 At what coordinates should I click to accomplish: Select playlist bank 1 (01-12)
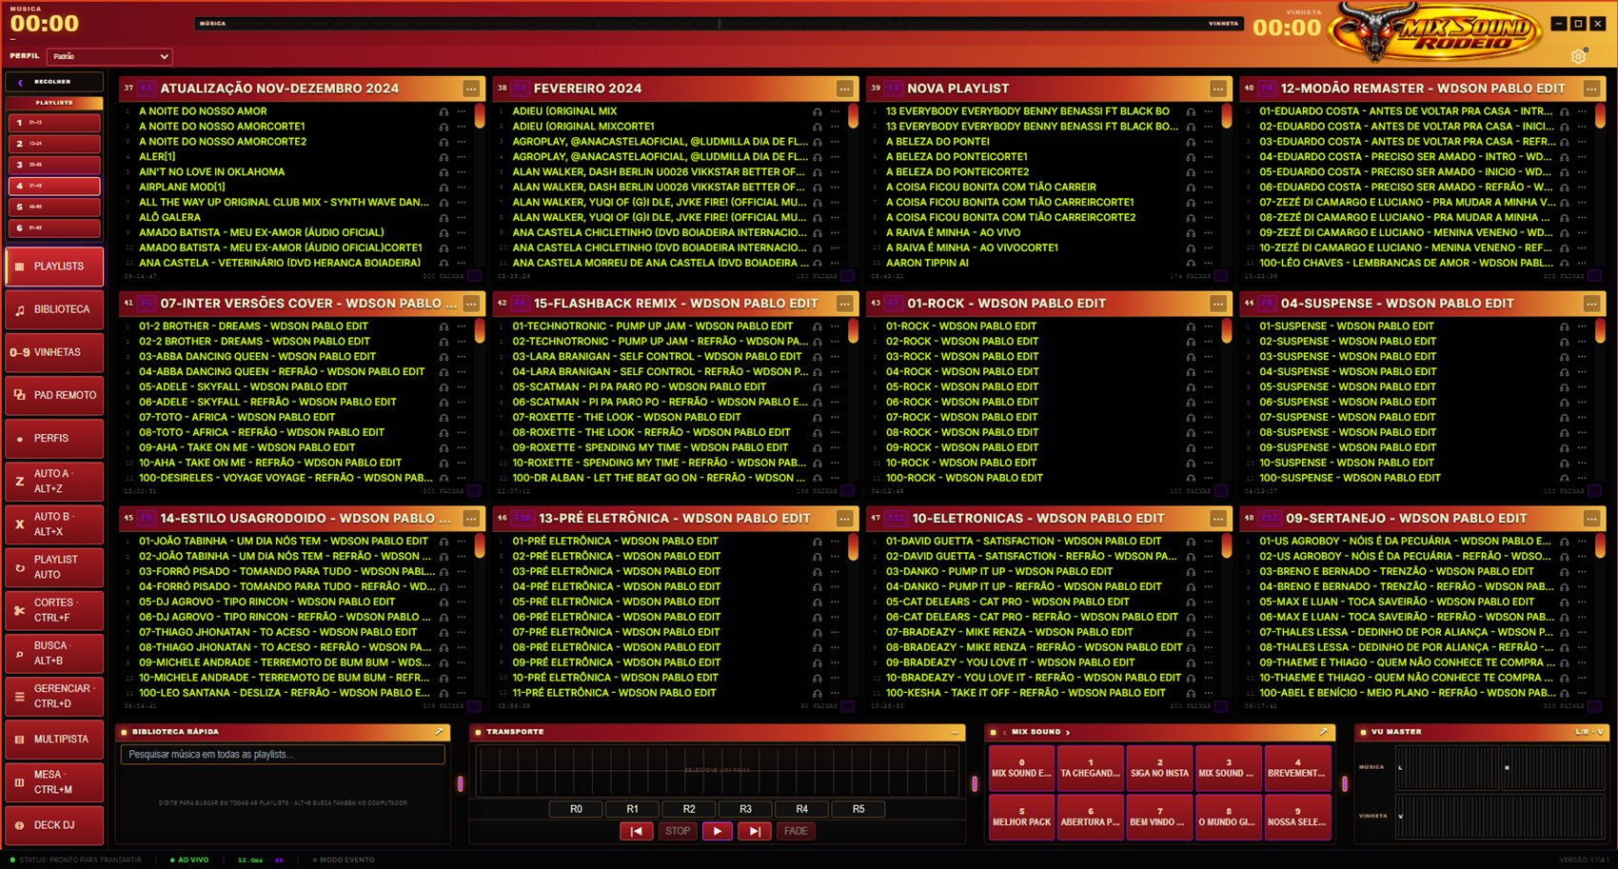54,123
